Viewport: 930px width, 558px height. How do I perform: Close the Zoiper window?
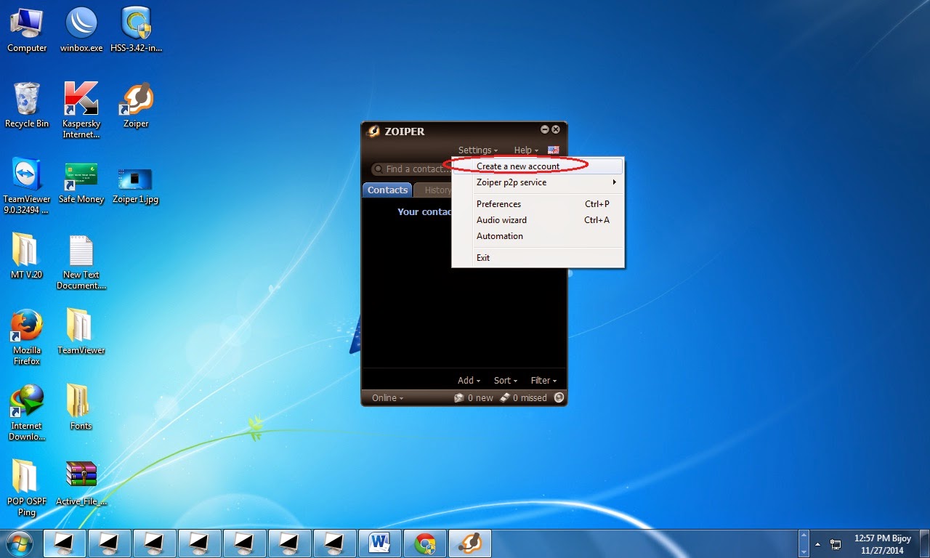[x=556, y=129]
